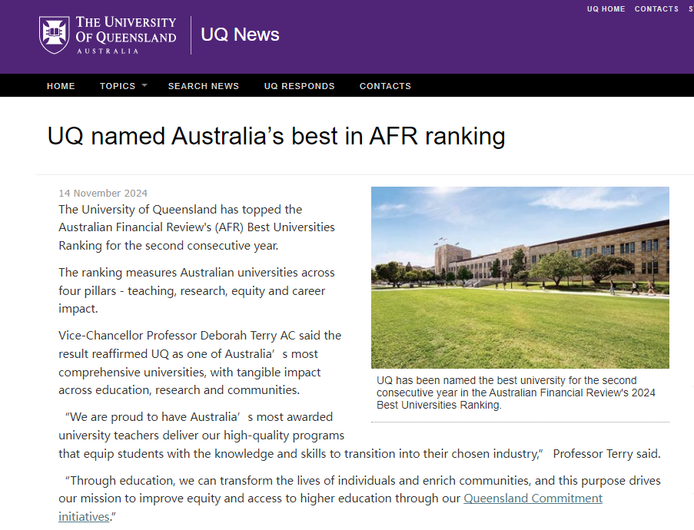Click the 14 November 2024 date

pos(103,194)
